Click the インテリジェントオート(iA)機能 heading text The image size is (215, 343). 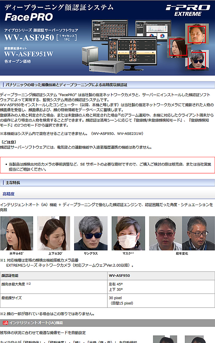(36, 323)
